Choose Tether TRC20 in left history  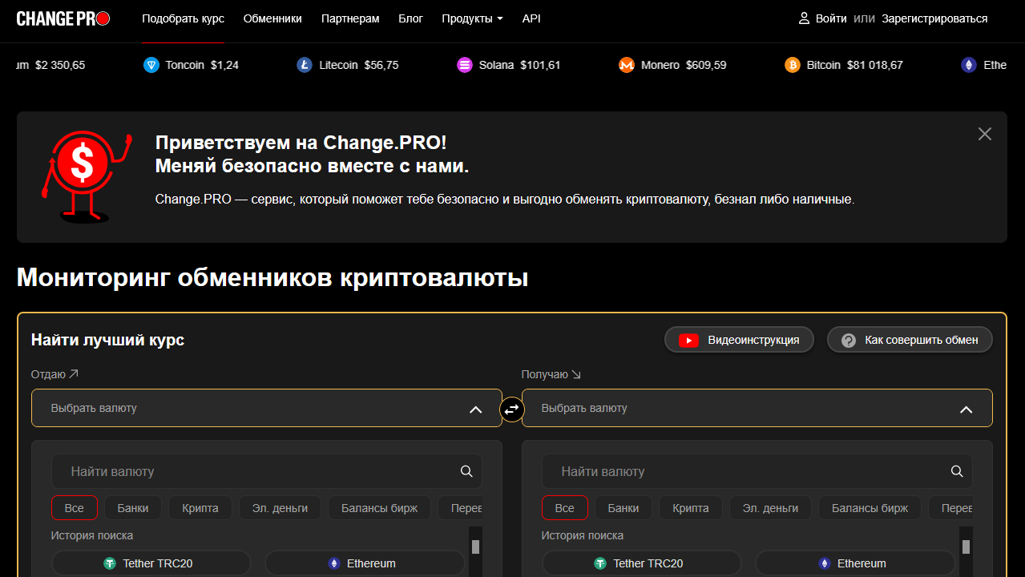[151, 563]
